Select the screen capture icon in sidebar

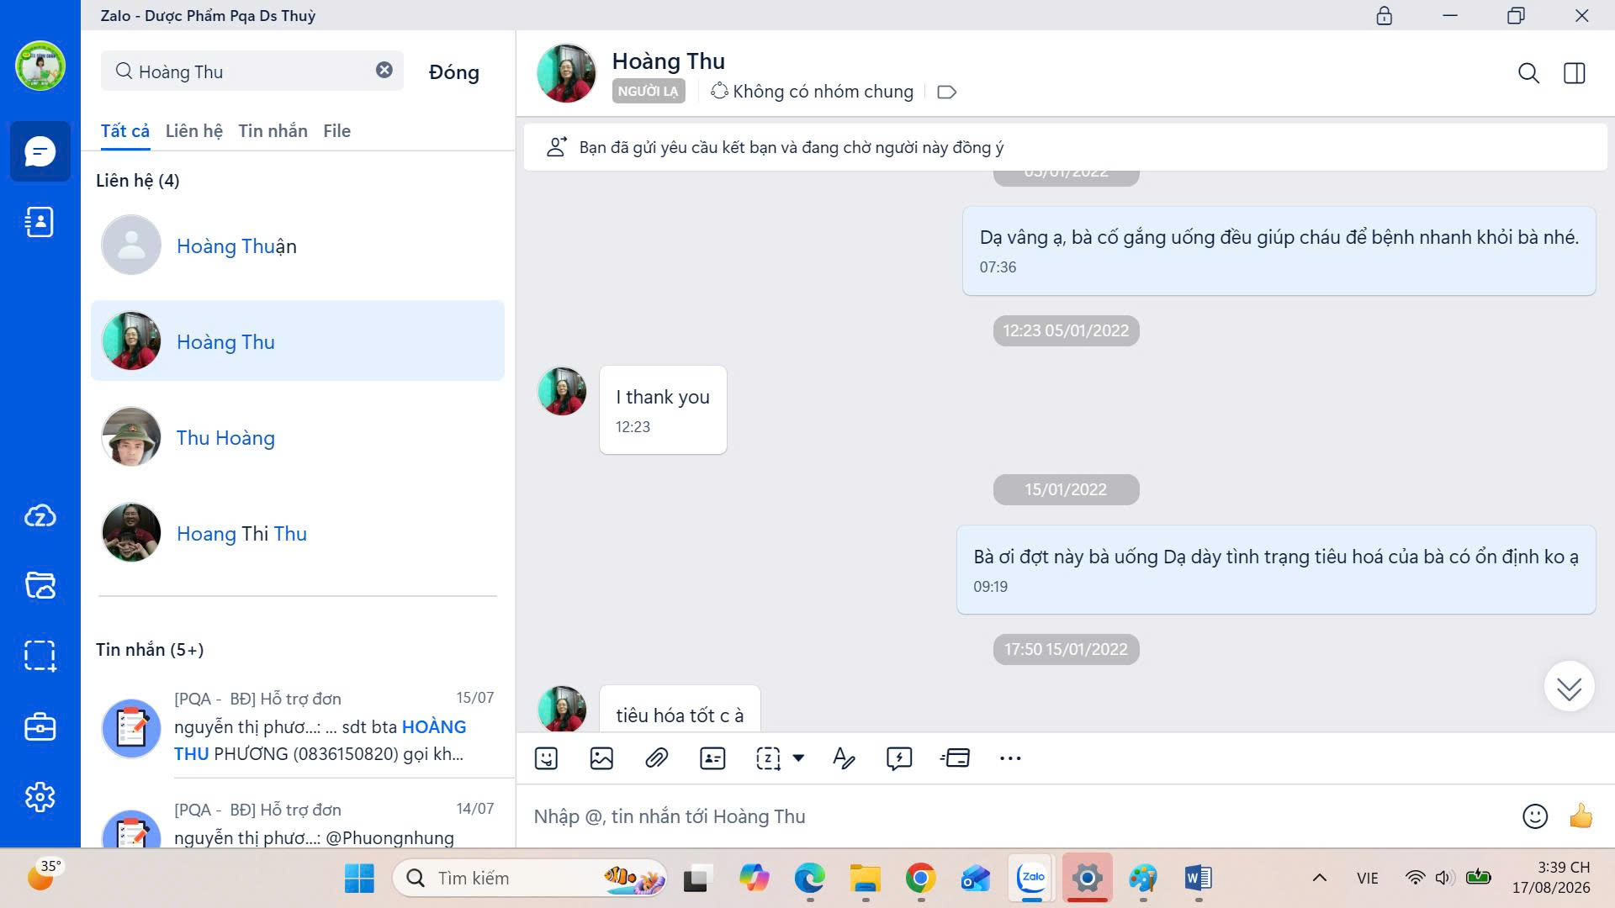(40, 656)
